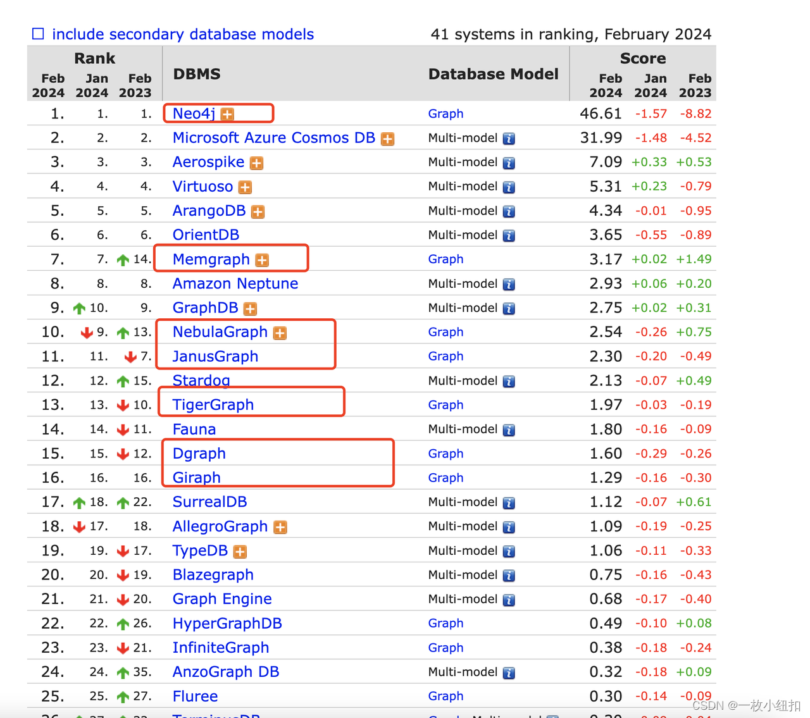
Task: Click the orange plus icon next to Neo4j
Action: (227, 114)
